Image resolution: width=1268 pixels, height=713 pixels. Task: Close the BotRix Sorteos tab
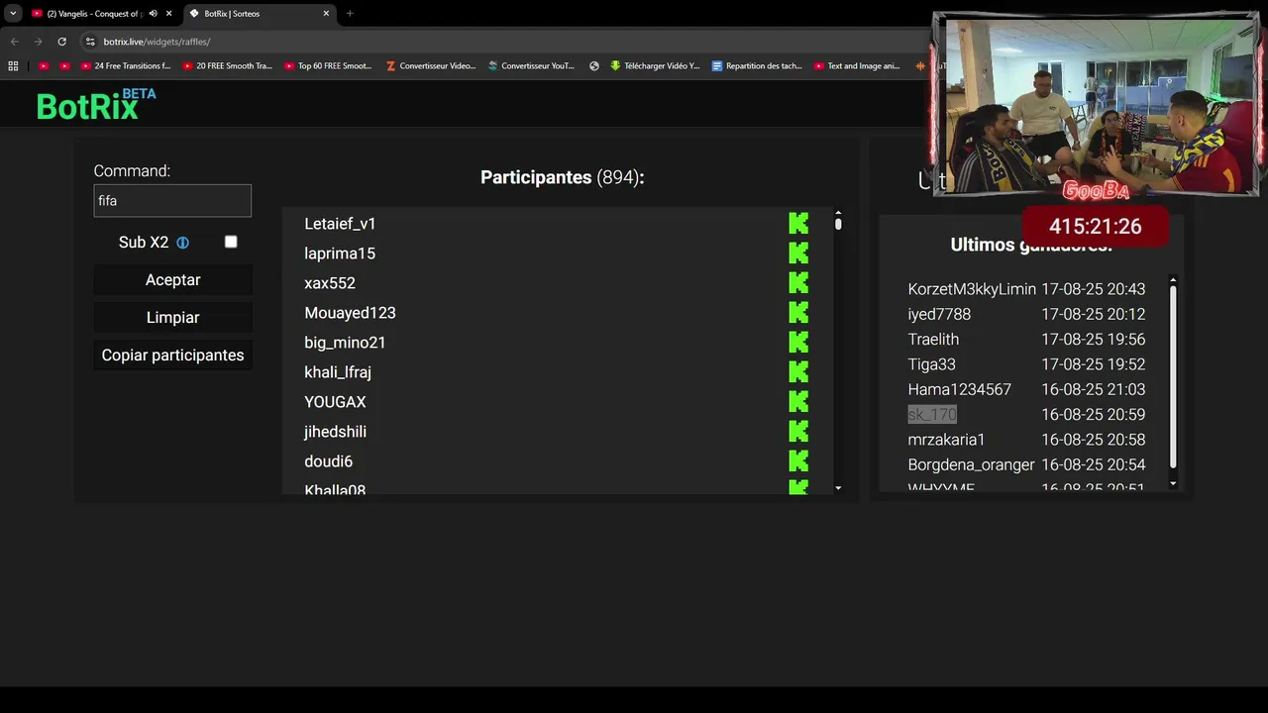[x=326, y=14]
